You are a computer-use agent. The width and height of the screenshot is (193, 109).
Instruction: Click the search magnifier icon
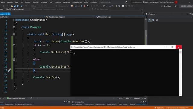tap(126, 2)
